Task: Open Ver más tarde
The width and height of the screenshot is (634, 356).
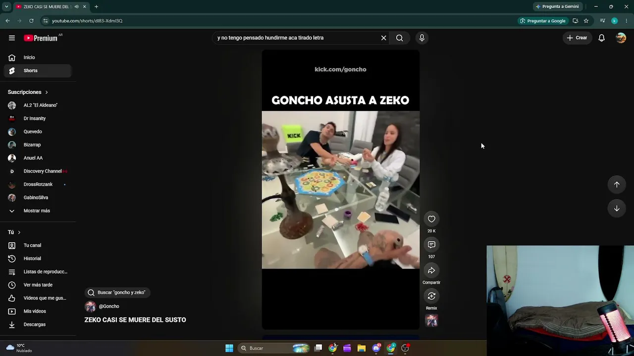Action: (38, 285)
